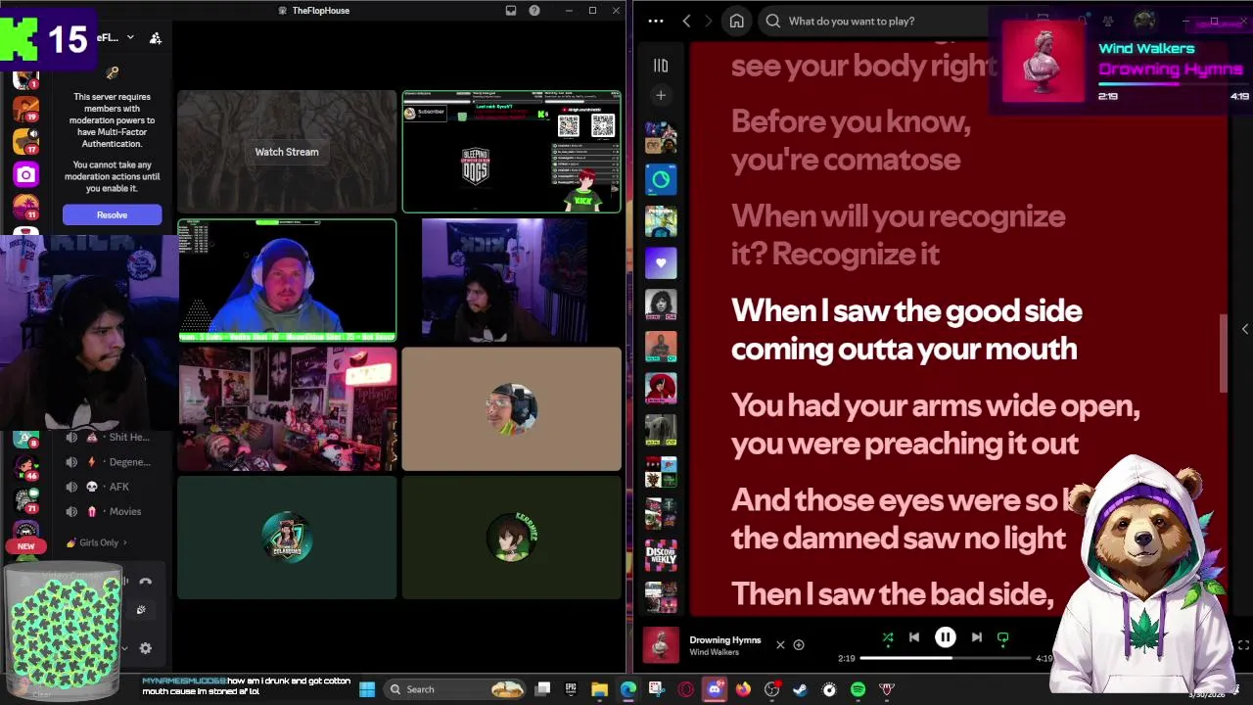Open Liked Songs heart playlist
The image size is (1253, 705).
[x=661, y=262]
